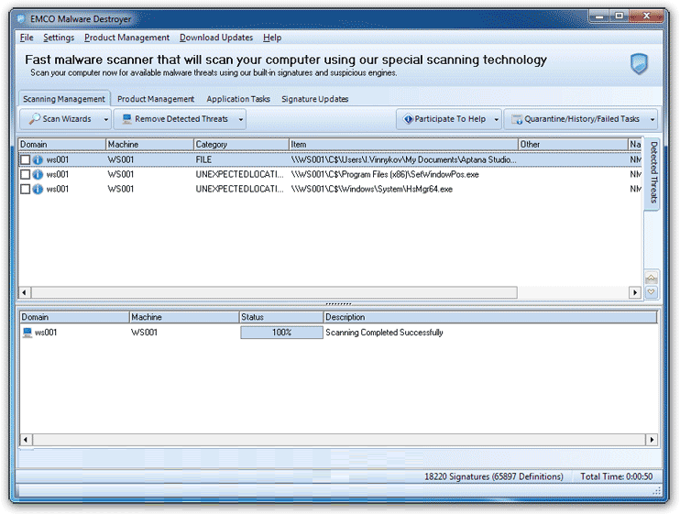Click the threats list scroll-right arrow
This screenshot has width=680, height=514.
(635, 292)
